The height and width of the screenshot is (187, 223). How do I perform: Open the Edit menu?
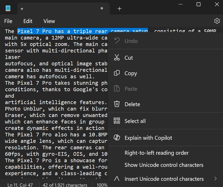coord(28,21)
